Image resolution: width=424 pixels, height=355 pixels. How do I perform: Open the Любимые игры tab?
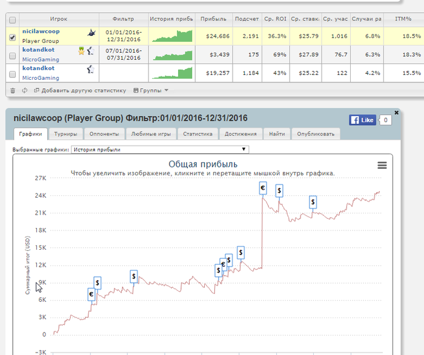151,134
